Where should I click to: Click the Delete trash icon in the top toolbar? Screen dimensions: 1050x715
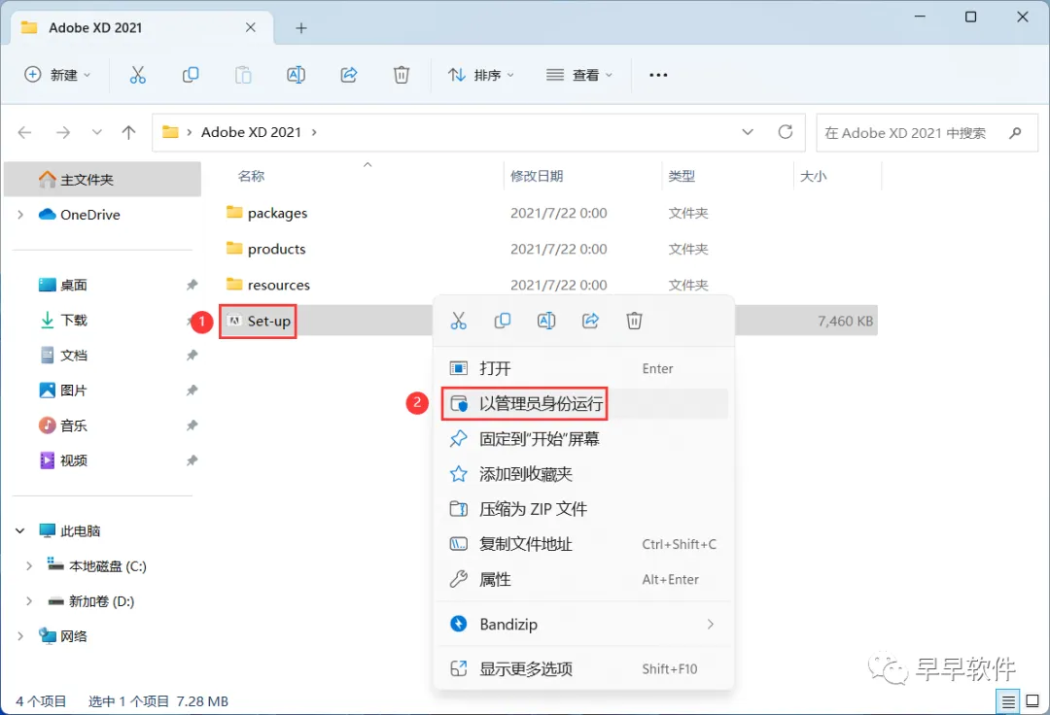(x=402, y=75)
